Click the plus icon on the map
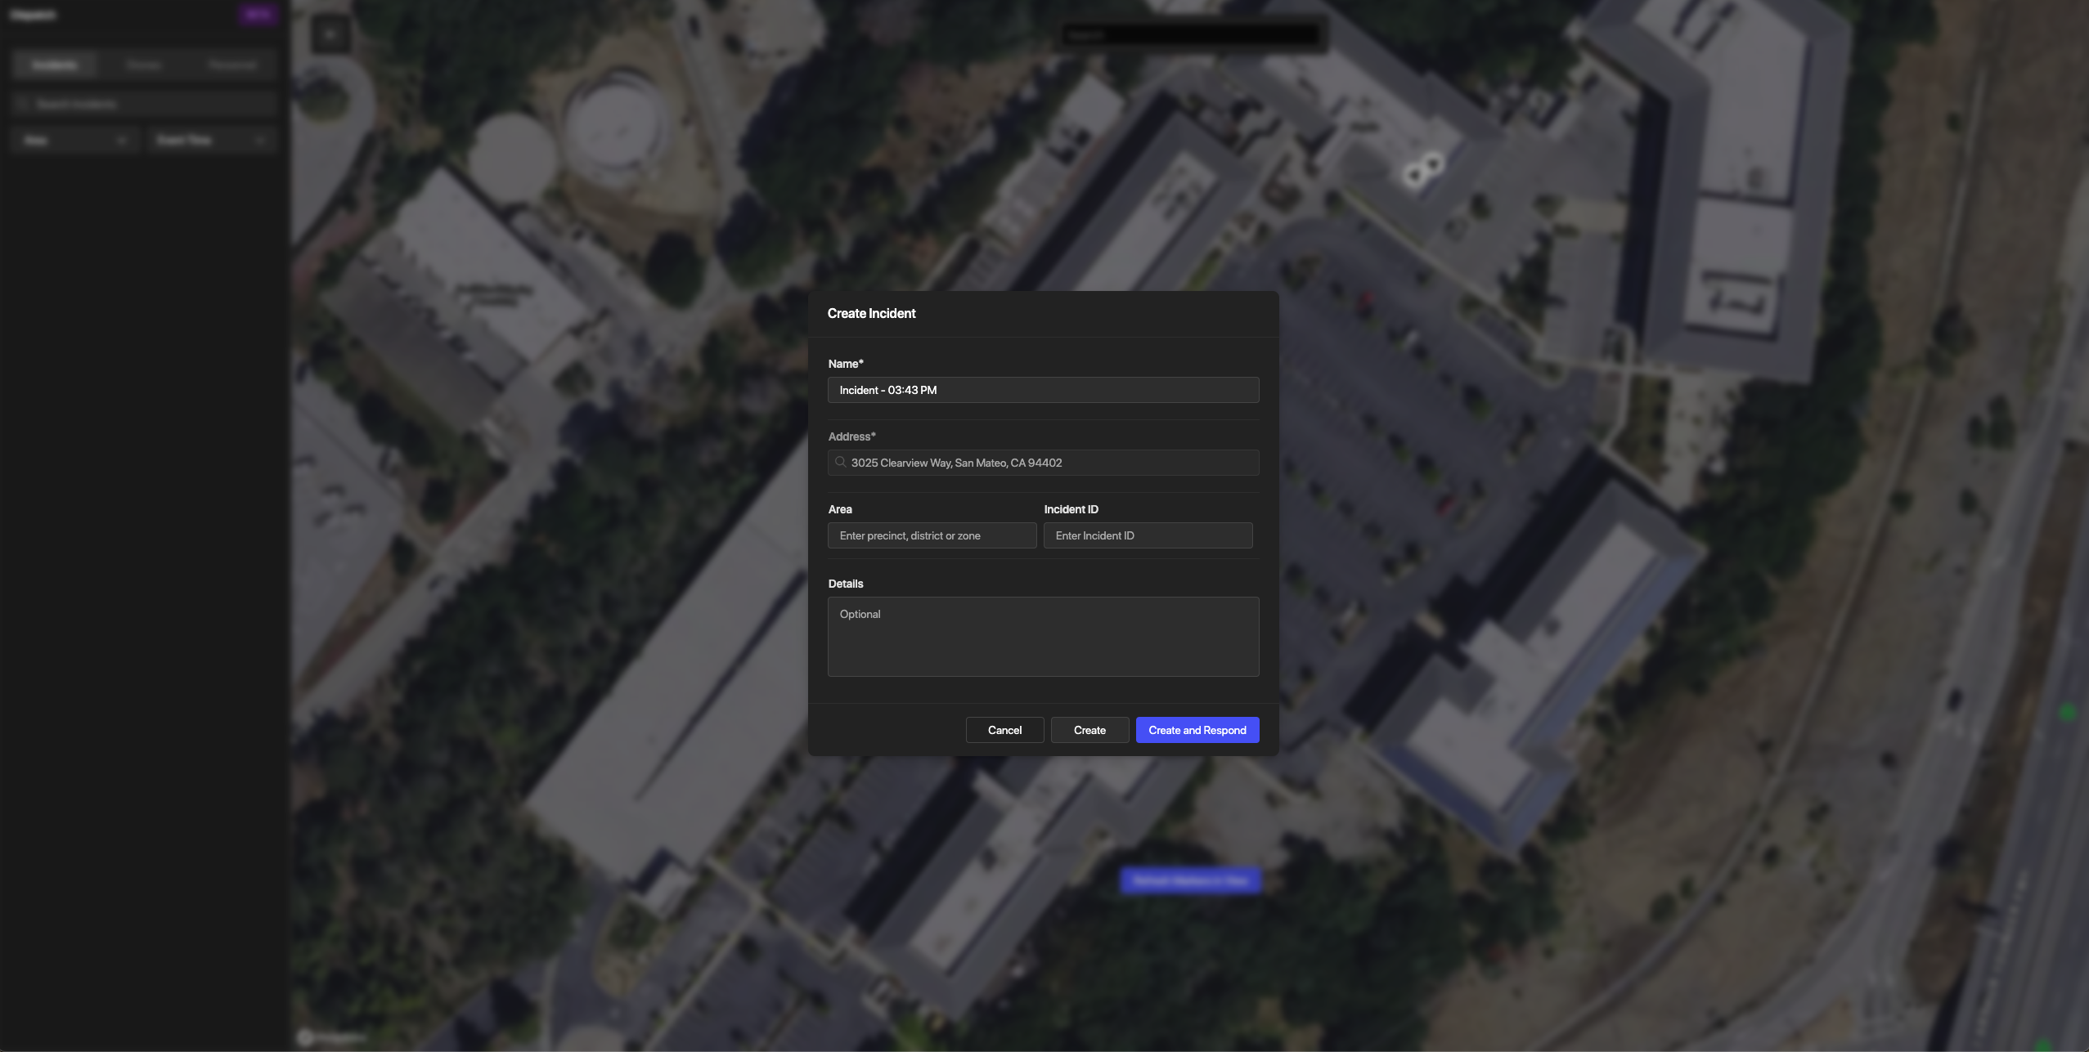 pos(330,34)
